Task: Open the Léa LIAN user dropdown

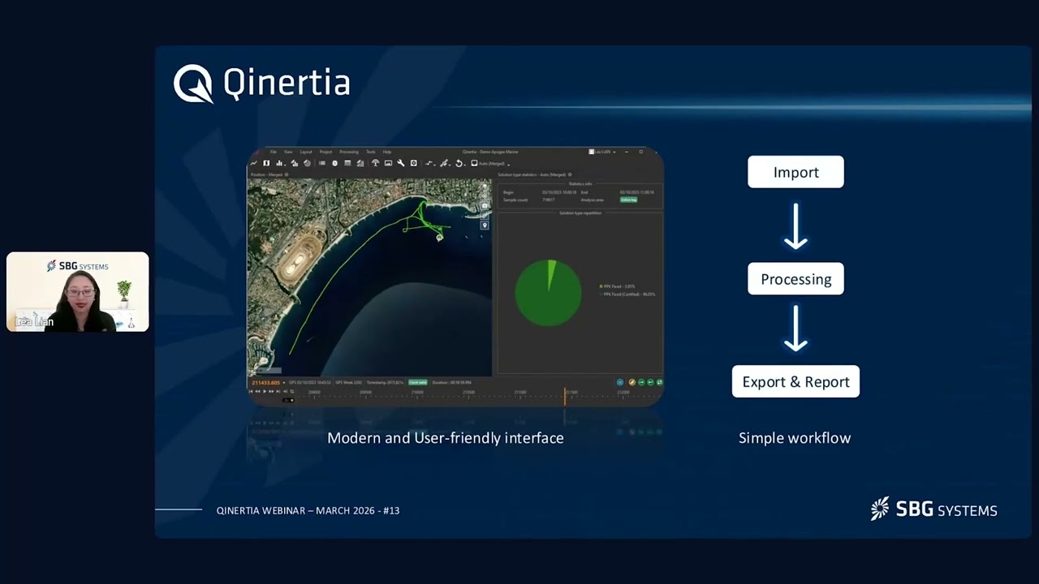Action: click(602, 152)
